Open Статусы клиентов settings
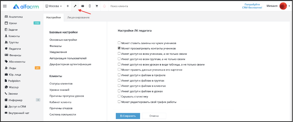Screen dimensions: 293x122 [61, 84]
